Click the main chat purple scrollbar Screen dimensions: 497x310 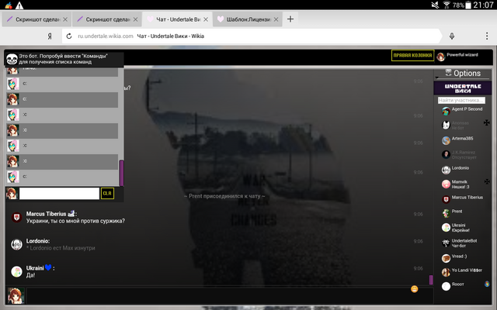pyautogui.click(x=431, y=280)
